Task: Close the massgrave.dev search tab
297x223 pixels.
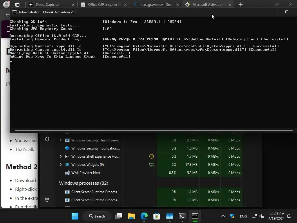Action: [178, 5]
